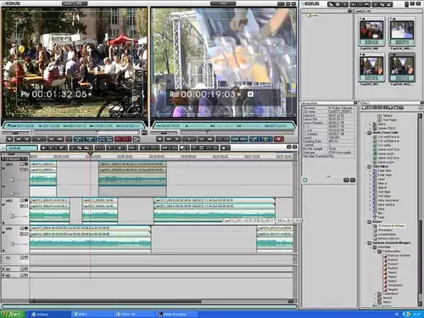Viewport: 424px width, 318px height.
Task: Toggle the video mute box on track VA3
Action: 21,164
